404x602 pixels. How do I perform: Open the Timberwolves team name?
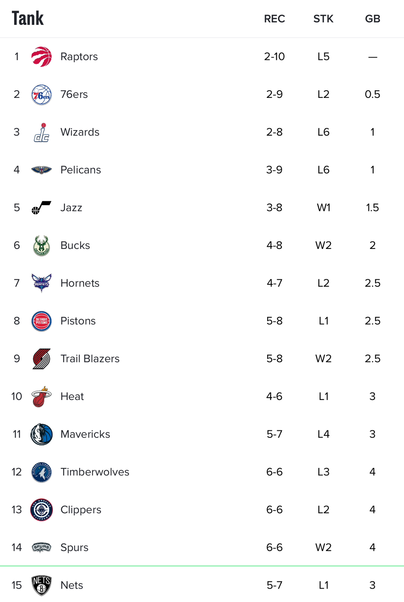pos(95,472)
